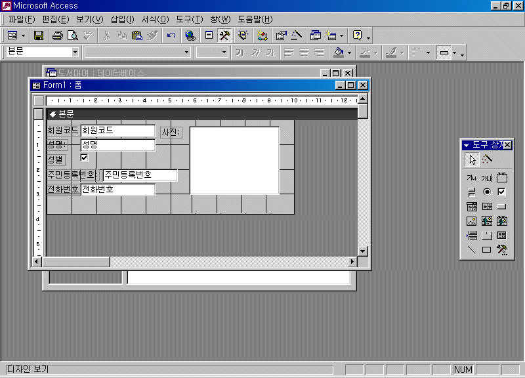The height and width of the screenshot is (378, 525).
Task: Open the fill color dropdown arrow
Action: tap(349, 52)
